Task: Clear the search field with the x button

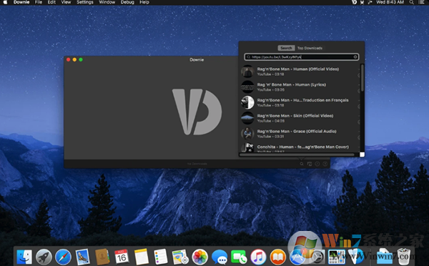Action: pyautogui.click(x=355, y=57)
